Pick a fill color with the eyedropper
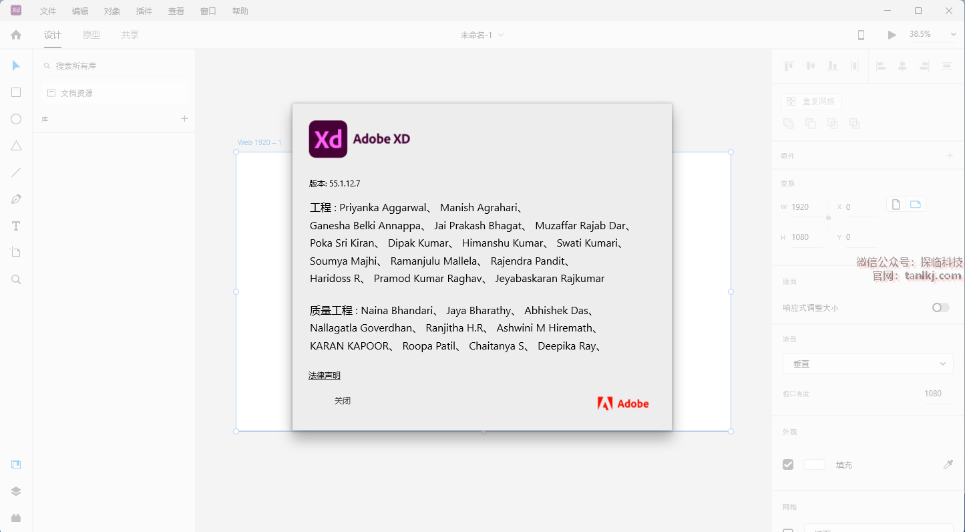This screenshot has width=965, height=532. pos(948,464)
